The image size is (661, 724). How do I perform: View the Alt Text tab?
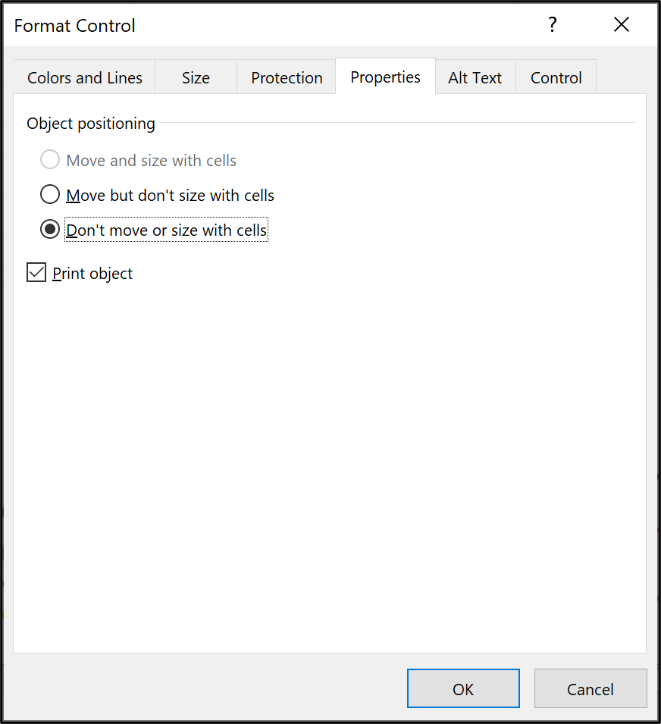click(475, 77)
